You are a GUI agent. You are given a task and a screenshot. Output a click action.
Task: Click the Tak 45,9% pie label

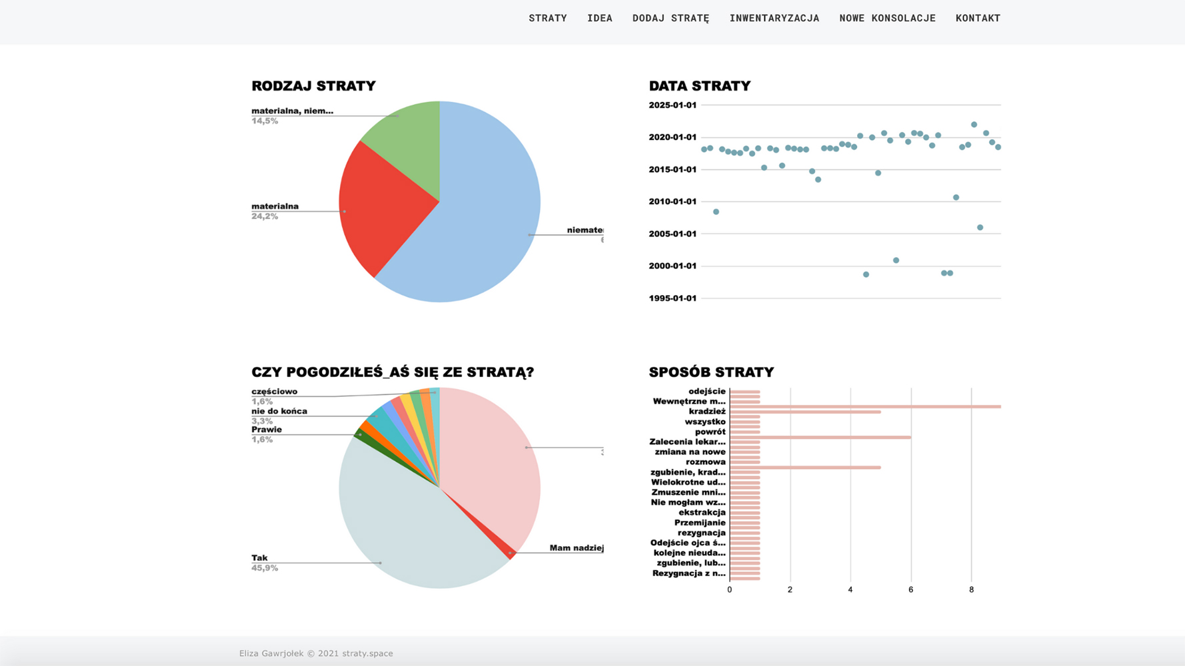[x=264, y=563]
